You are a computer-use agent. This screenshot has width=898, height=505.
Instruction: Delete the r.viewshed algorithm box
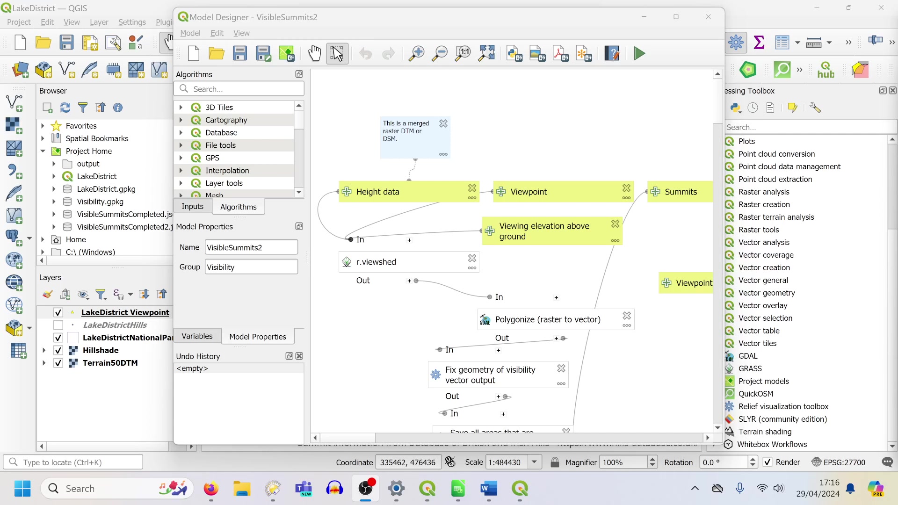(x=472, y=258)
